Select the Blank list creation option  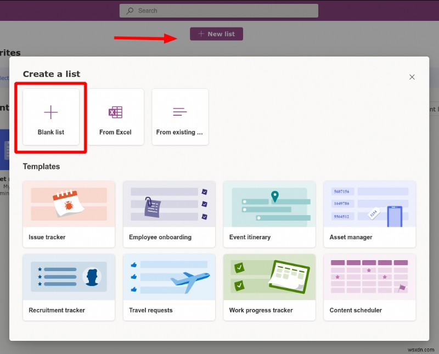pyautogui.click(x=50, y=116)
